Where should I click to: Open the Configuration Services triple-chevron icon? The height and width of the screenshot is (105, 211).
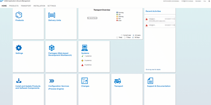click(51, 81)
